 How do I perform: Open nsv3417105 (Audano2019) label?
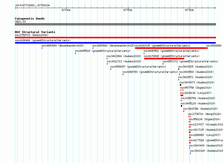pos(206,130)
